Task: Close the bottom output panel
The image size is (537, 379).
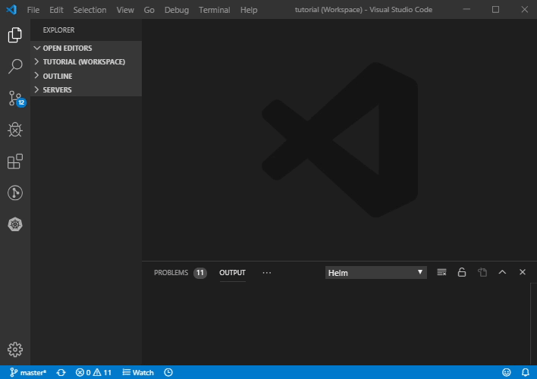Action: (523, 272)
